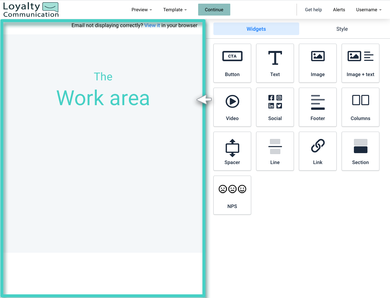
Task: Insert the NPS survey widget
Action: click(232, 195)
